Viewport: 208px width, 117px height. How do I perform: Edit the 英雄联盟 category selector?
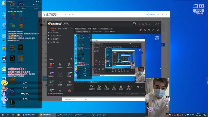click(x=83, y=31)
